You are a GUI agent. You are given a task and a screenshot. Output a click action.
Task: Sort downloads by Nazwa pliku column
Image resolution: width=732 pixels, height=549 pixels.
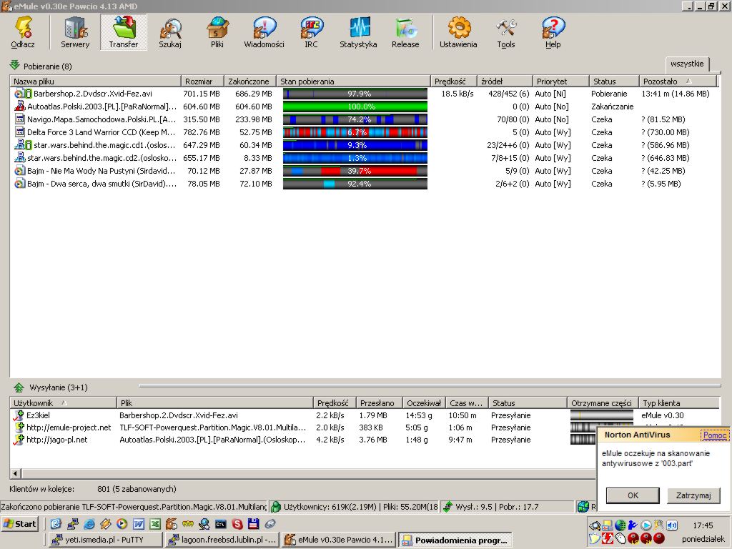click(x=95, y=81)
